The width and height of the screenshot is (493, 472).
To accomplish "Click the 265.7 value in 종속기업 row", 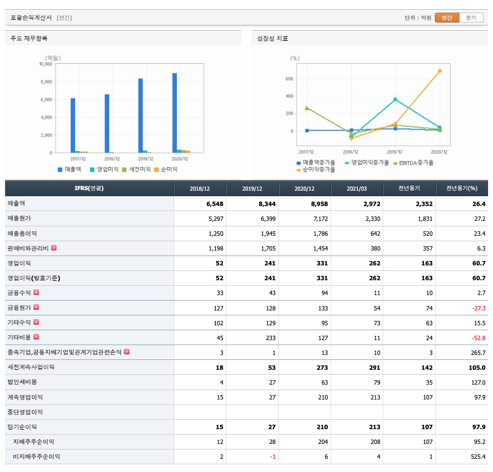I will click(478, 353).
